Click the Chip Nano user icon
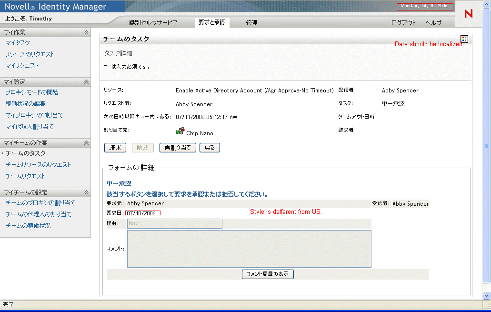The width and height of the screenshot is (491, 312). coord(180,131)
